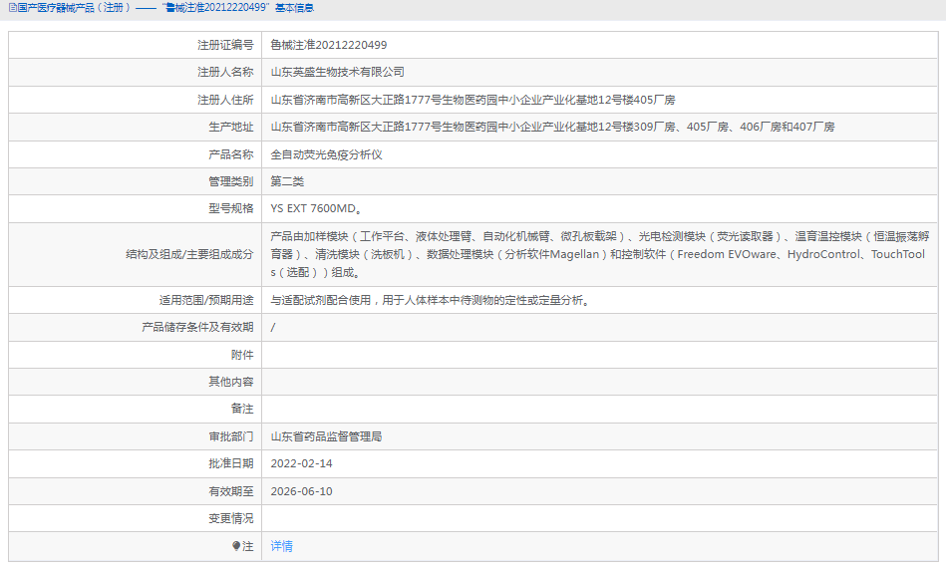Click the 适用范围/预期用途 value text
This screenshot has height=570, width=946.
430,300
